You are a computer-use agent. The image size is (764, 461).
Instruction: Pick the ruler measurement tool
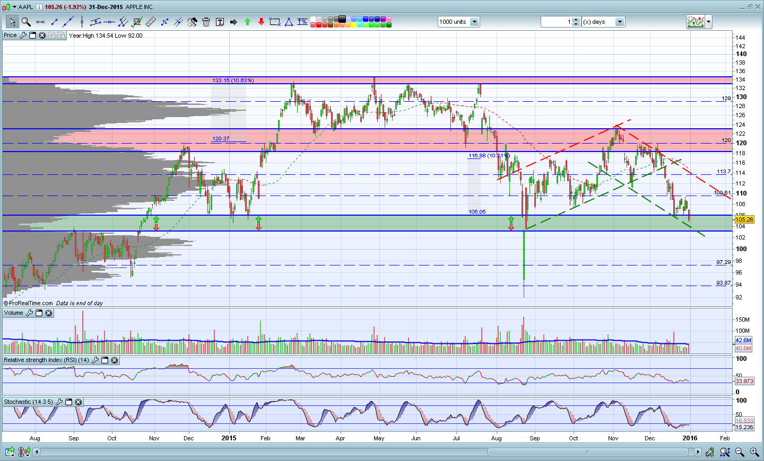pos(151,22)
